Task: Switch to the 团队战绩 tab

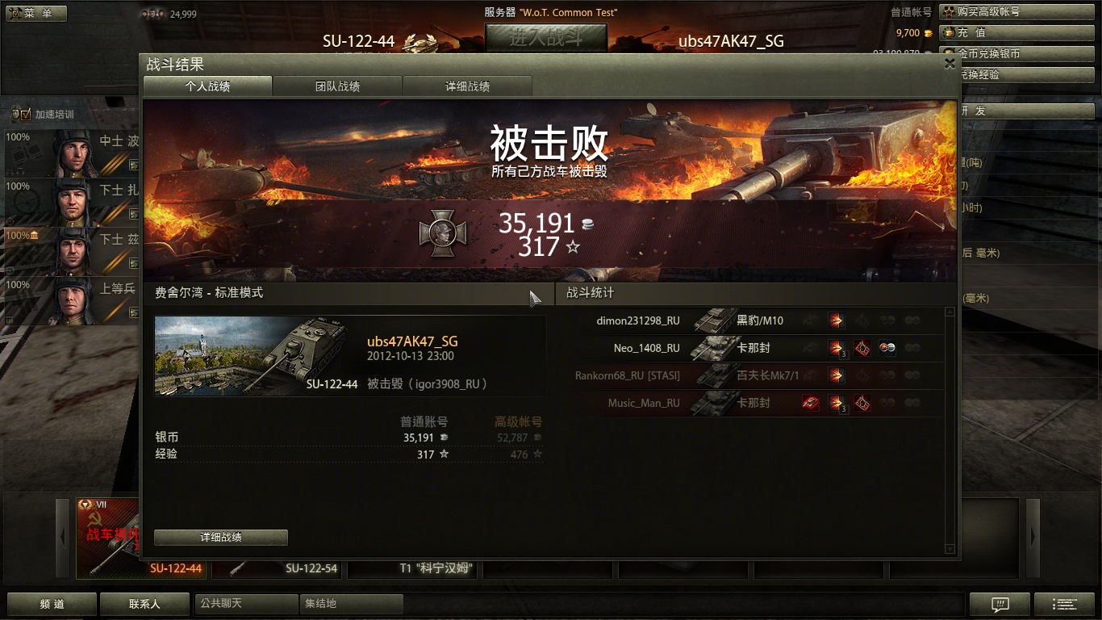Action: coord(337,86)
